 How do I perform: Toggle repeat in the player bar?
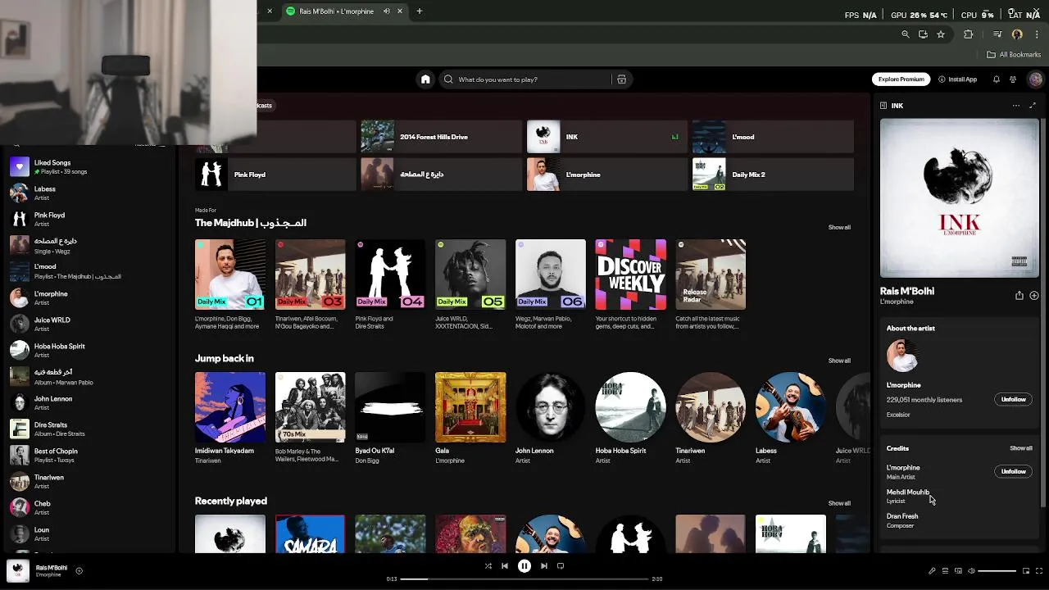click(x=561, y=565)
